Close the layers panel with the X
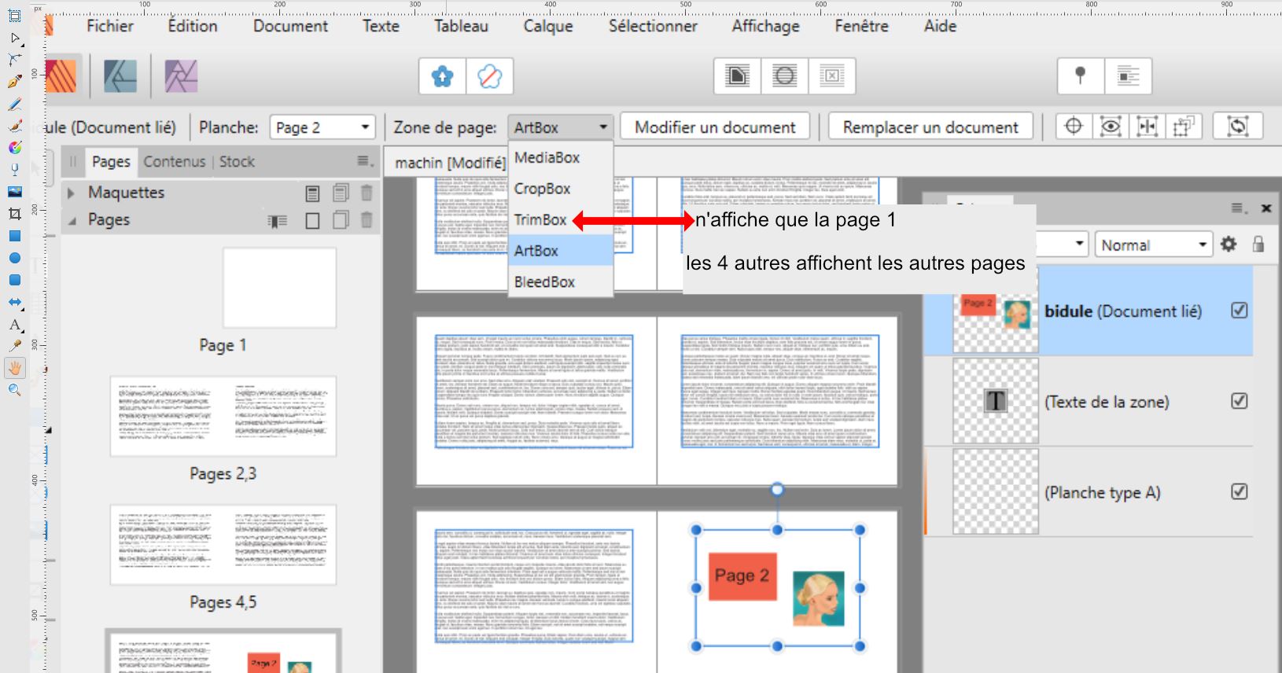 click(1266, 208)
